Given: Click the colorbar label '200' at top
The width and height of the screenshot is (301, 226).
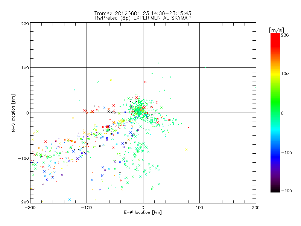Looking at the screenshot, I should (285, 35).
